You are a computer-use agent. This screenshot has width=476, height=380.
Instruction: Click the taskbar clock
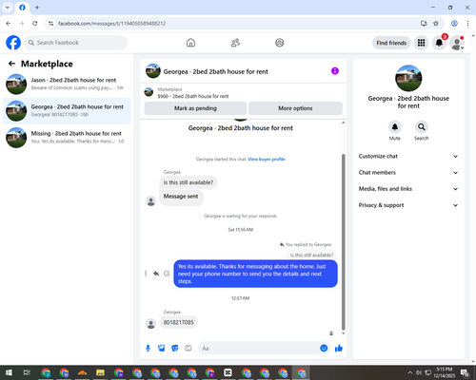coord(445,372)
